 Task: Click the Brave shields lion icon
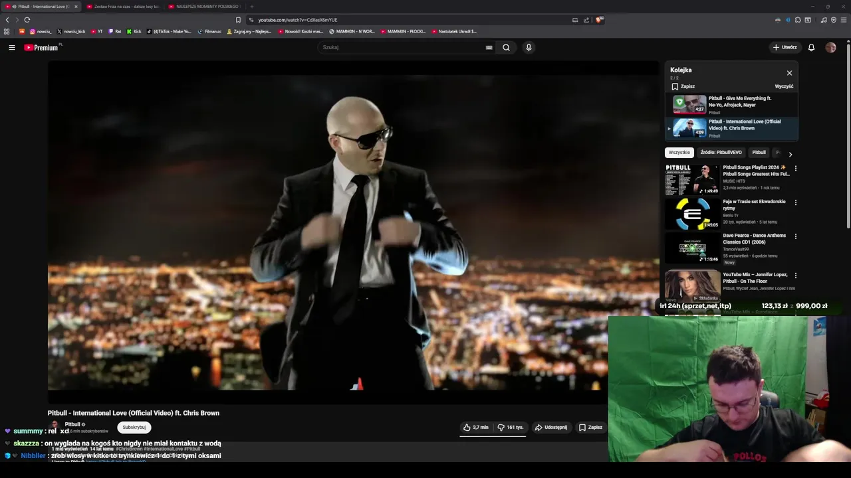(x=599, y=20)
